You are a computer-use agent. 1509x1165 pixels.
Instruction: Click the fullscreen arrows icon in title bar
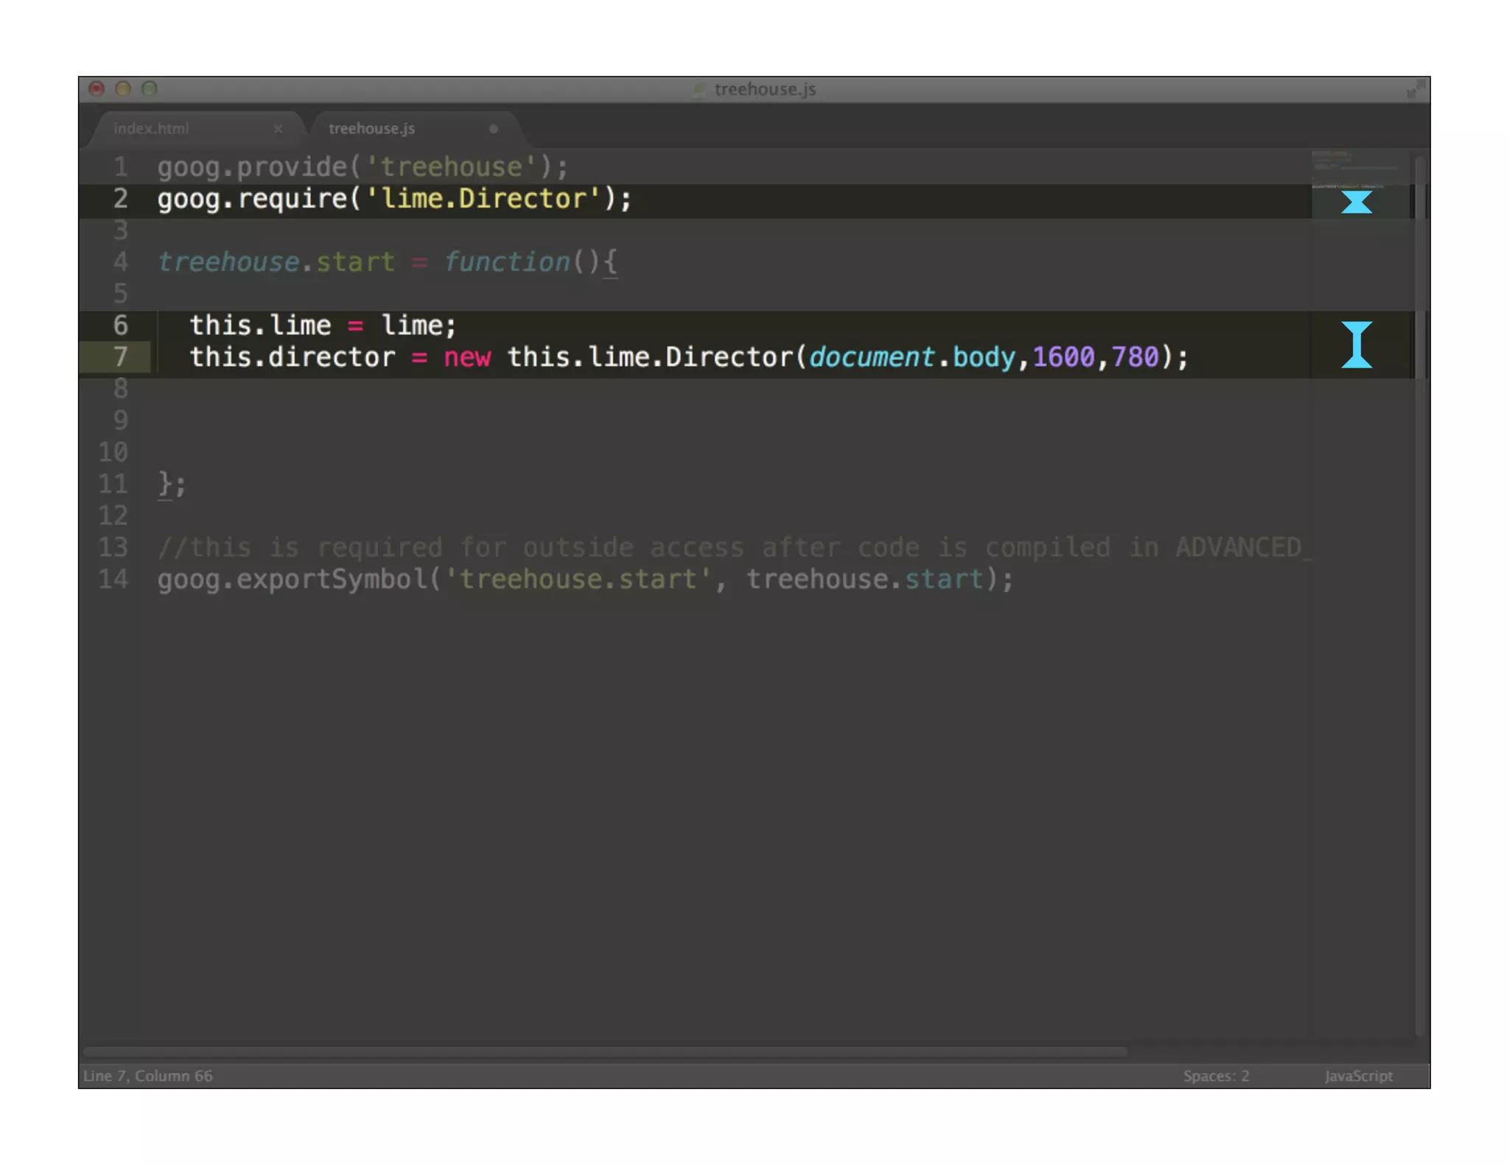click(1415, 89)
